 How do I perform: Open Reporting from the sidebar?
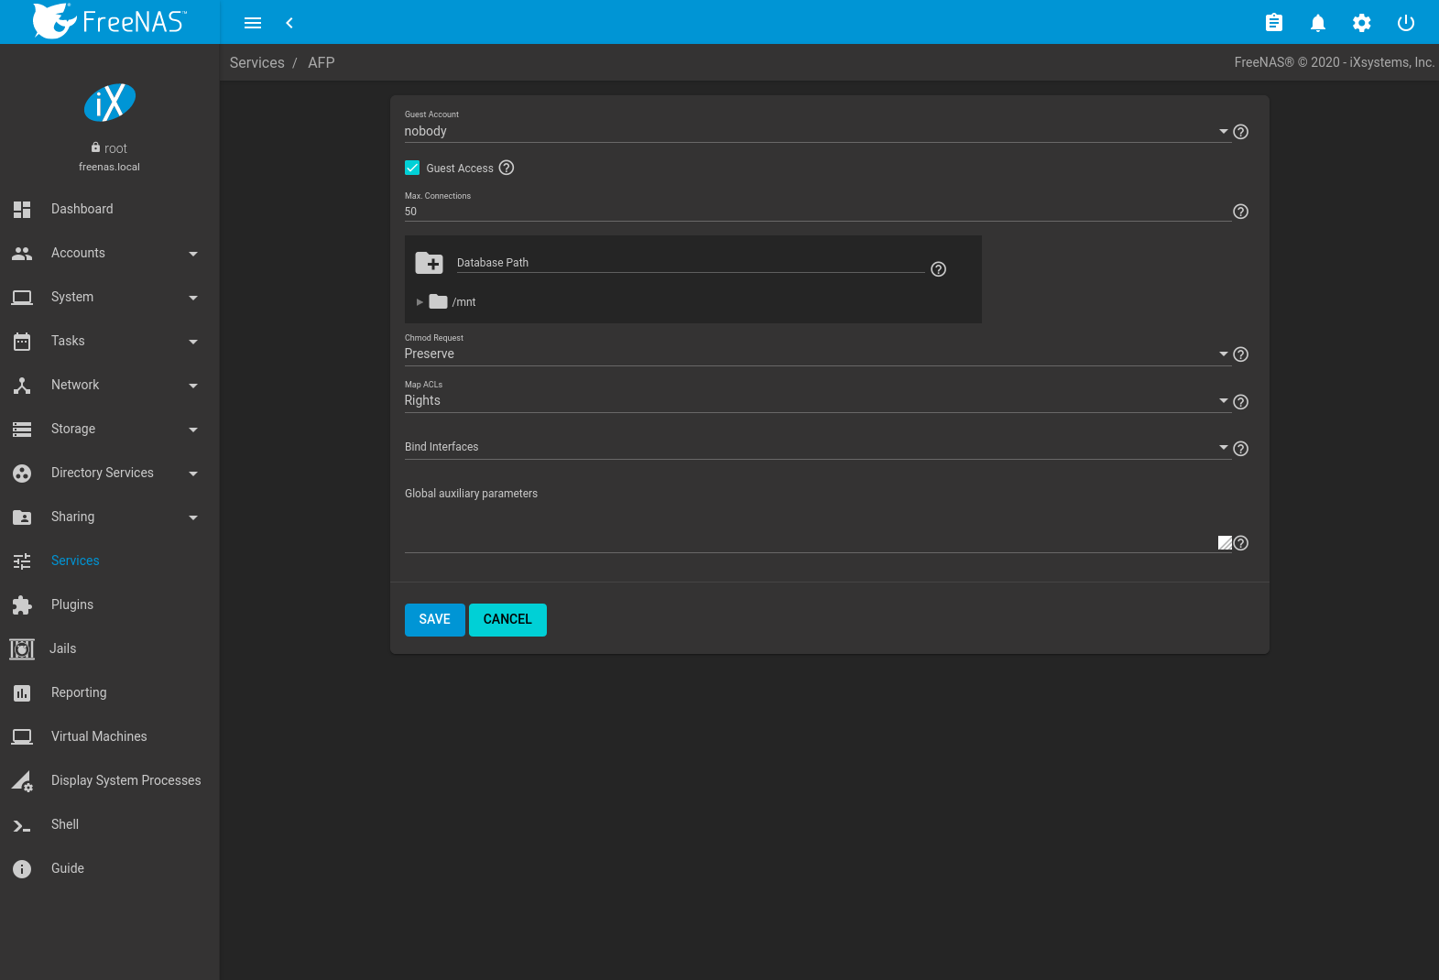point(79,692)
